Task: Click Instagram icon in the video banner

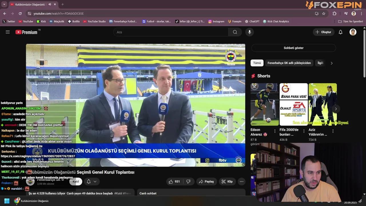Action: [x=207, y=160]
